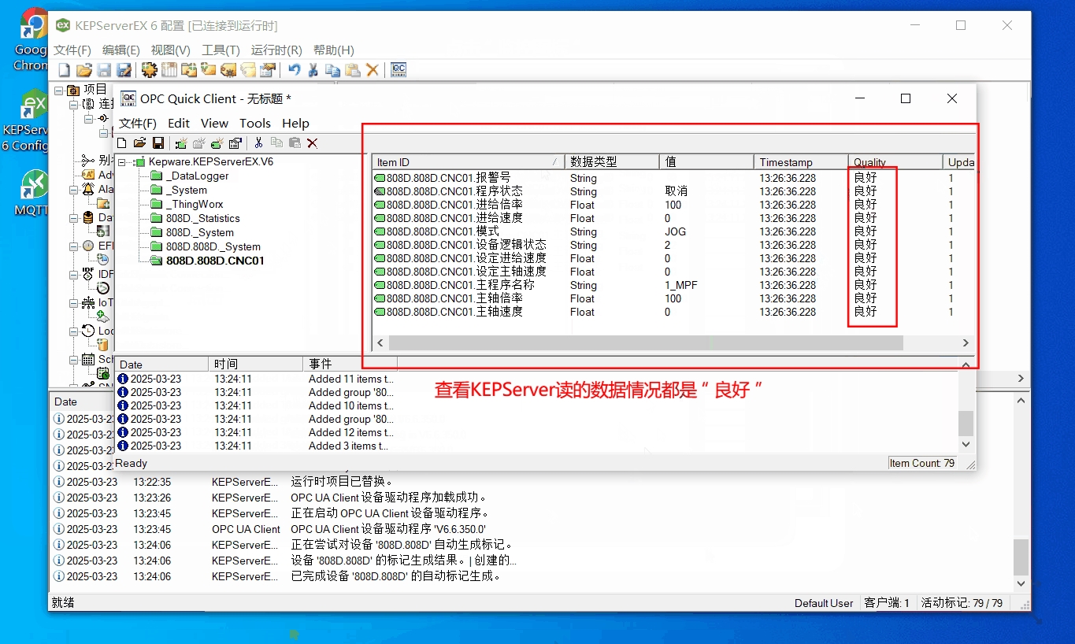This screenshot has height=644, width=1075.
Task: Click New Channel gear icon in KEPServerEX toolbar
Action: pos(149,70)
